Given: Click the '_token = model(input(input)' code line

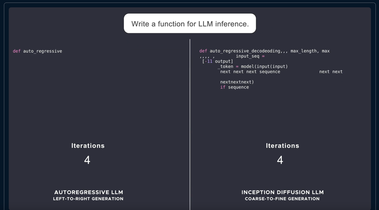Looking at the screenshot, I should click(252, 66).
